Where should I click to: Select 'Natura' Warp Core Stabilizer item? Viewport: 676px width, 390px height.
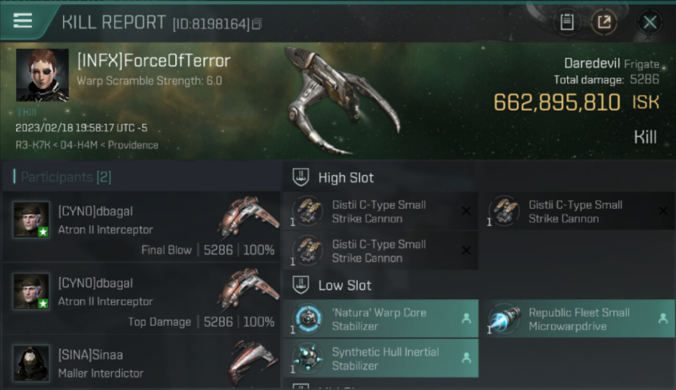click(381, 319)
